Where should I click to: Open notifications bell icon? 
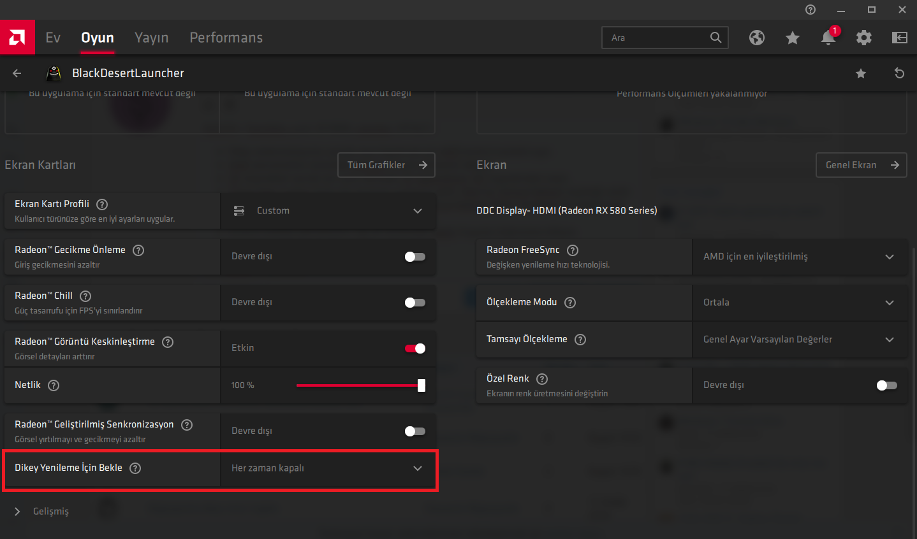(828, 38)
